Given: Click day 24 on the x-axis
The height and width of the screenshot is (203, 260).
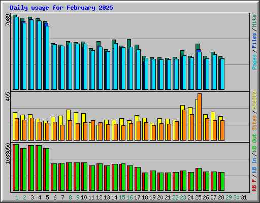Looking at the screenshot, I should click(190, 197).
